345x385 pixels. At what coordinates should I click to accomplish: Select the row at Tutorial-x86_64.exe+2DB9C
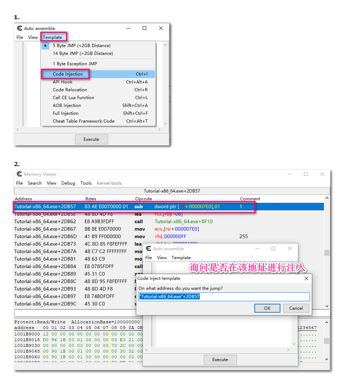pyautogui.click(x=75, y=304)
